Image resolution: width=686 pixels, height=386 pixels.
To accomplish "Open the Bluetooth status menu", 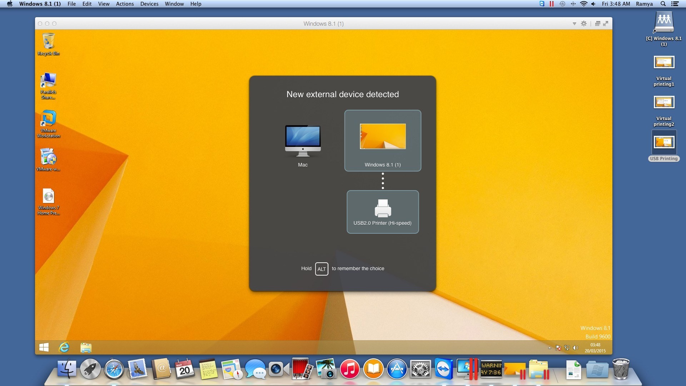I will 573,4.
